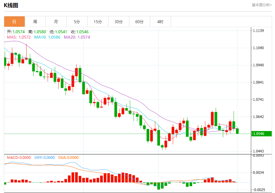
Task: Click the DEA:0.0000 indicator label
Action: [69, 157]
